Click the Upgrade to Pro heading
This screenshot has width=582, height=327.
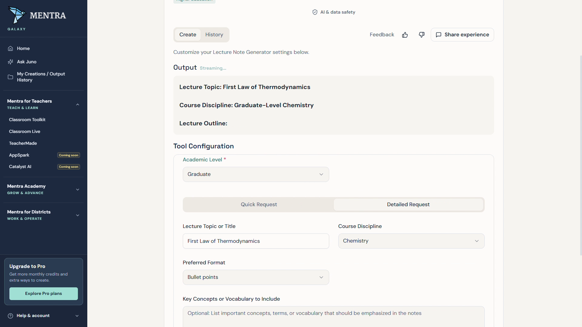pos(27,266)
